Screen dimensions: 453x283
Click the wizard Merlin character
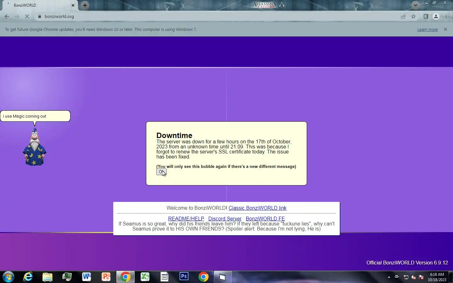pos(35,147)
